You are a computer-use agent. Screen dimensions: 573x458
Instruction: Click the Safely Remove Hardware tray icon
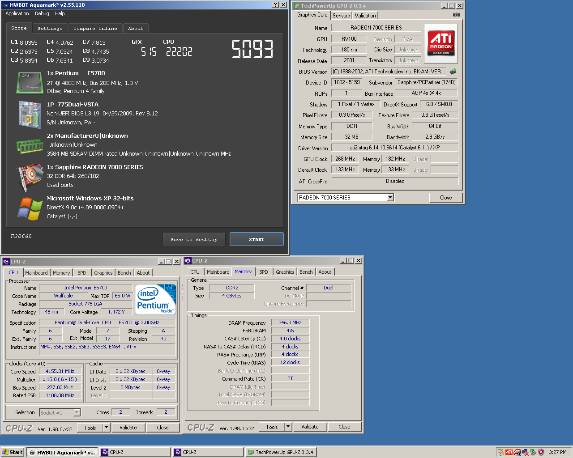coord(533,452)
